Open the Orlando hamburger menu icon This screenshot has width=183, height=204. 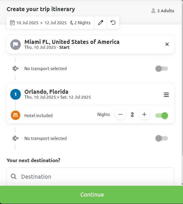click(x=166, y=95)
